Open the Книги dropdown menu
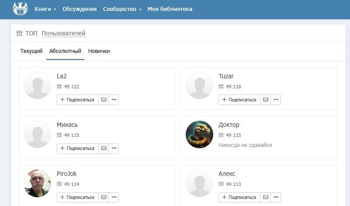Viewport: 350px width, 206px height. [x=45, y=9]
